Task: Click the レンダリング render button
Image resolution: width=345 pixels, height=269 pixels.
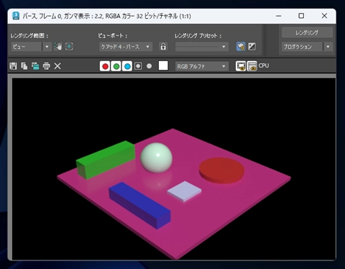Action: click(x=307, y=32)
